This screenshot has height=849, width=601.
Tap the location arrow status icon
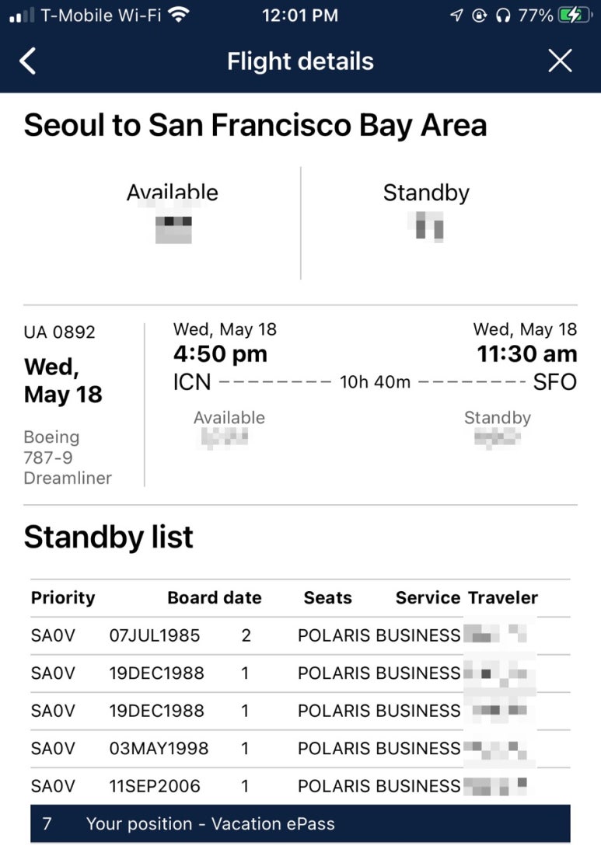click(x=456, y=16)
